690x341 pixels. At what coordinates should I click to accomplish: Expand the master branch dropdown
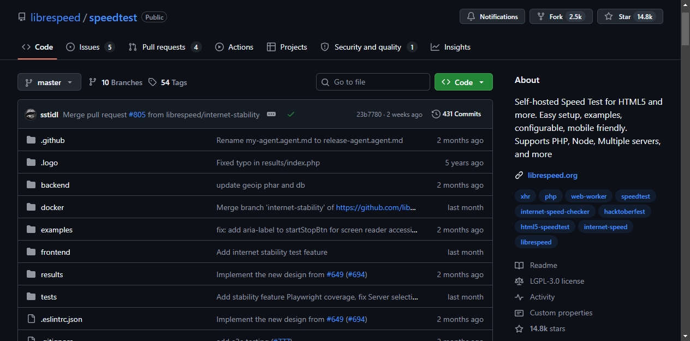(49, 82)
